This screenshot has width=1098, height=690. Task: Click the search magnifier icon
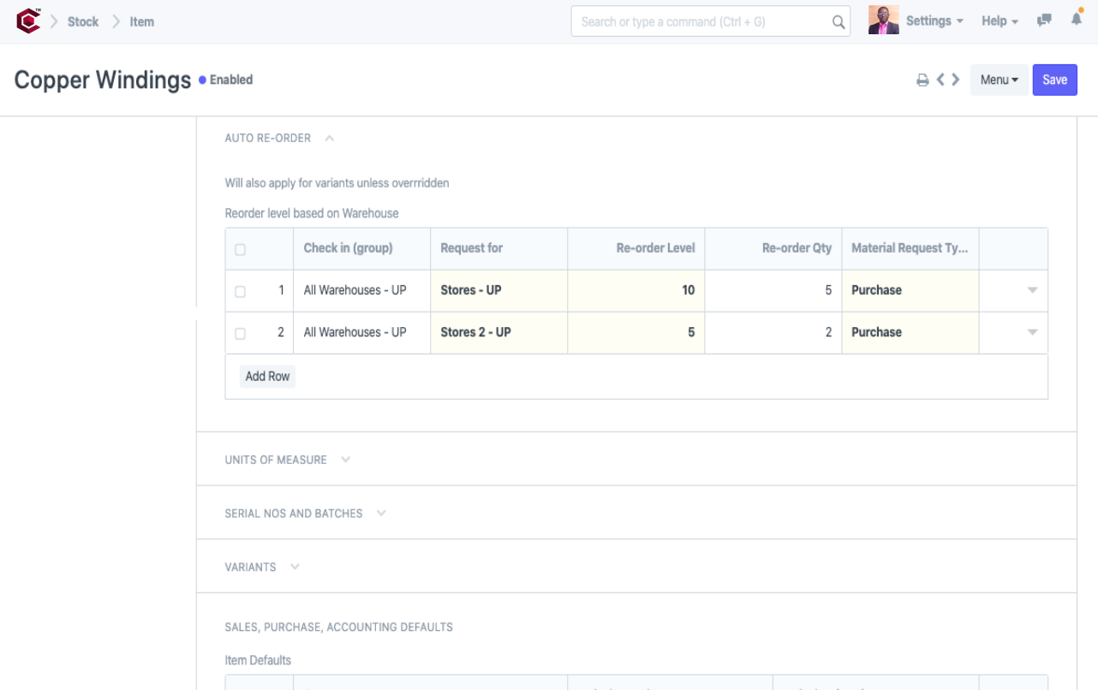coord(838,22)
